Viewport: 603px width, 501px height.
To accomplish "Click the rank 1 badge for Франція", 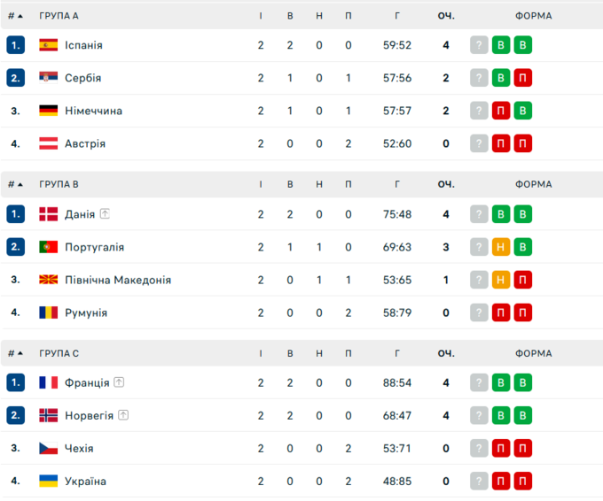I will click(16, 383).
